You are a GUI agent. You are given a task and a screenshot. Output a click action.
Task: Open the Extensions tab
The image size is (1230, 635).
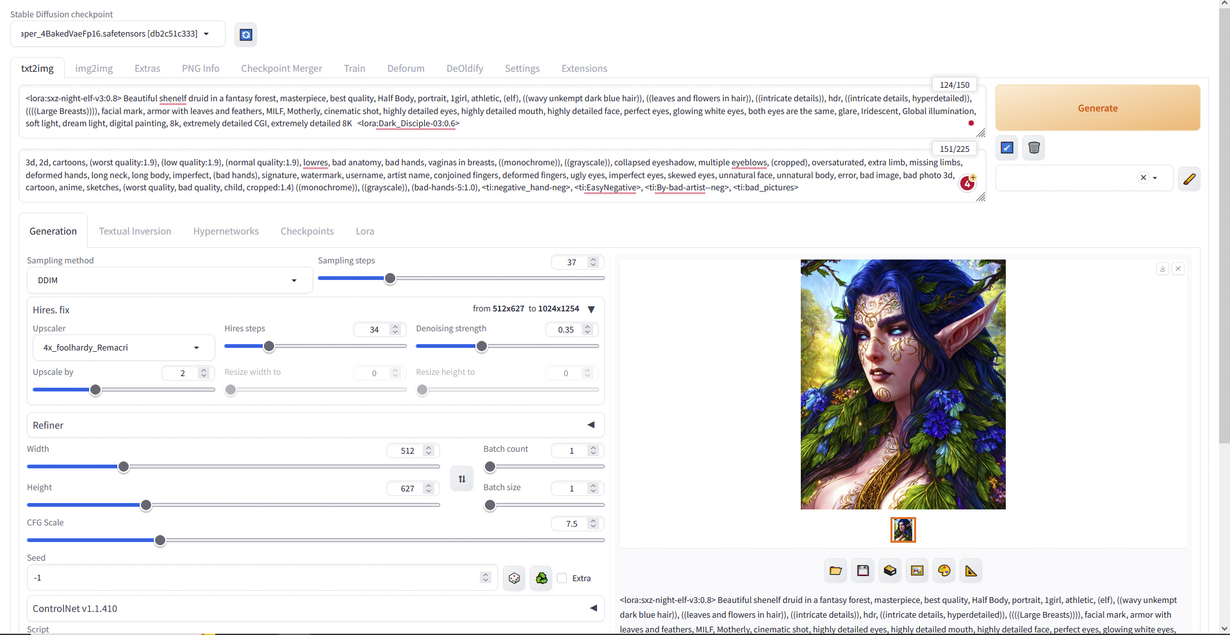[x=584, y=69]
